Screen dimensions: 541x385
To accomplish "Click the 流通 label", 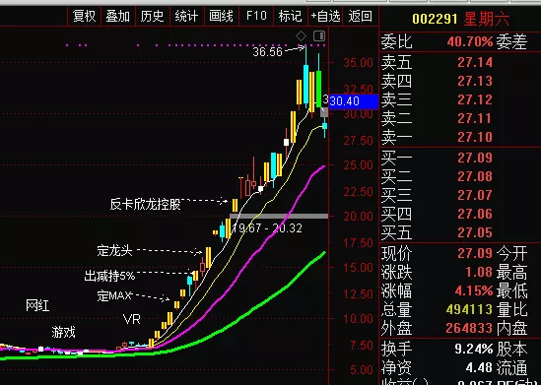I will pyautogui.click(x=511, y=367).
